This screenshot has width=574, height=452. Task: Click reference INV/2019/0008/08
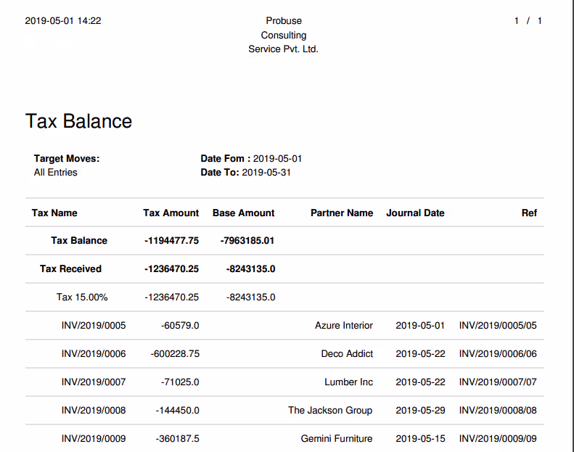[x=499, y=410]
